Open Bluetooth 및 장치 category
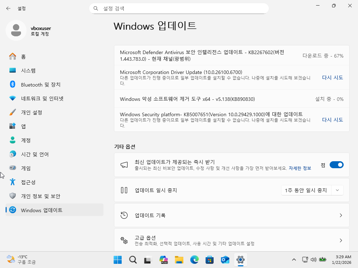358x268 pixels. [x=55, y=84]
